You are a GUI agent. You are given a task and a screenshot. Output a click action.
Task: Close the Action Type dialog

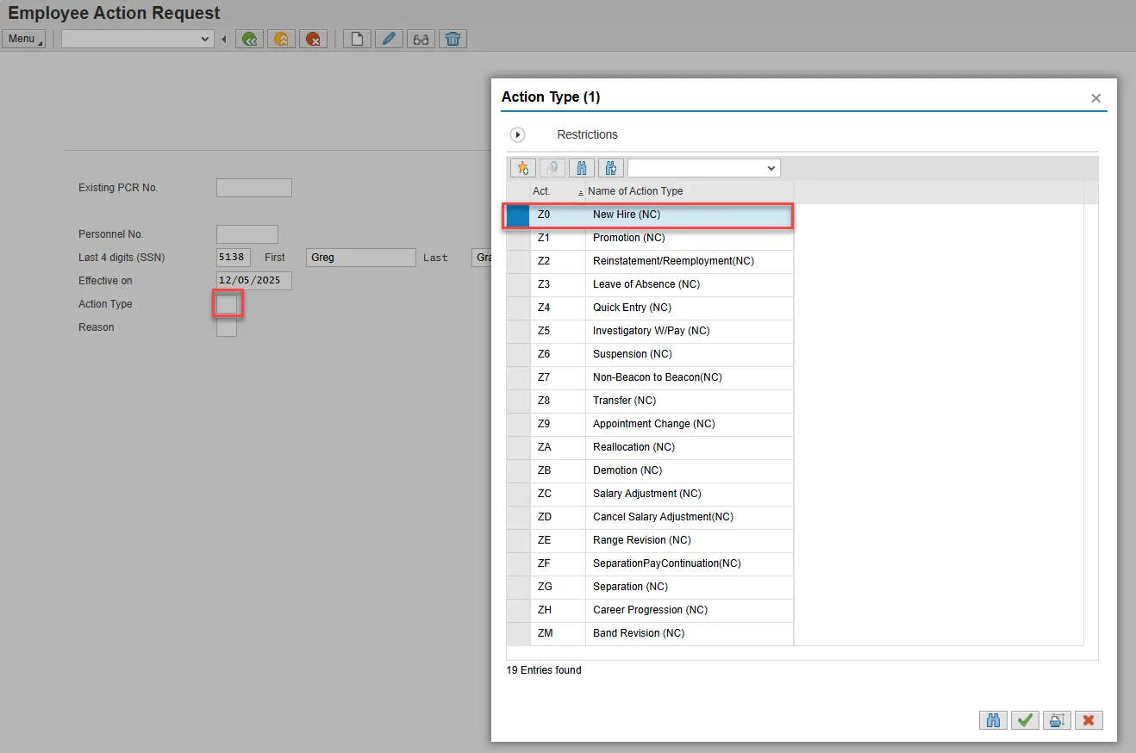pyautogui.click(x=1095, y=98)
